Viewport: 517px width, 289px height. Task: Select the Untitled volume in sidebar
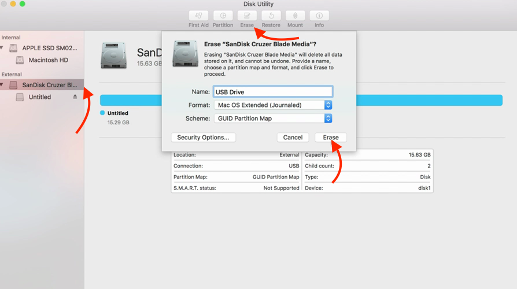click(40, 97)
